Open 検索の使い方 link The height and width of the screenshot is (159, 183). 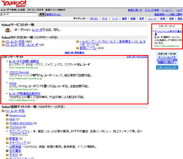coord(135,10)
